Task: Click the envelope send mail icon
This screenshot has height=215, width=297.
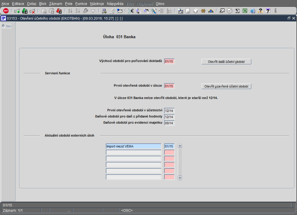Action: [120, 11]
